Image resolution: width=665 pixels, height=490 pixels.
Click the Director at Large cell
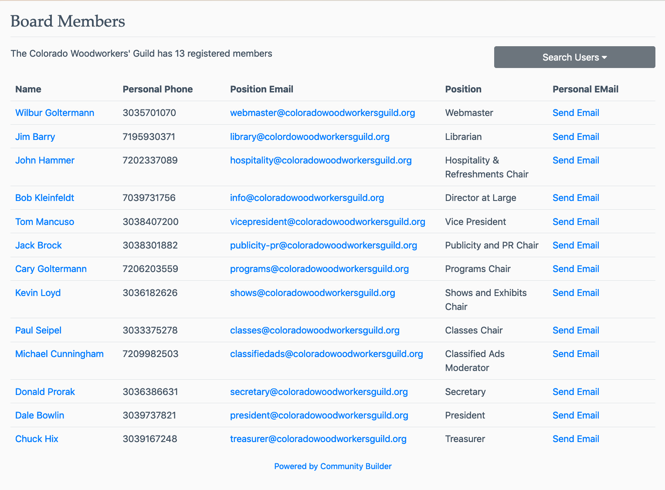pyautogui.click(x=481, y=198)
